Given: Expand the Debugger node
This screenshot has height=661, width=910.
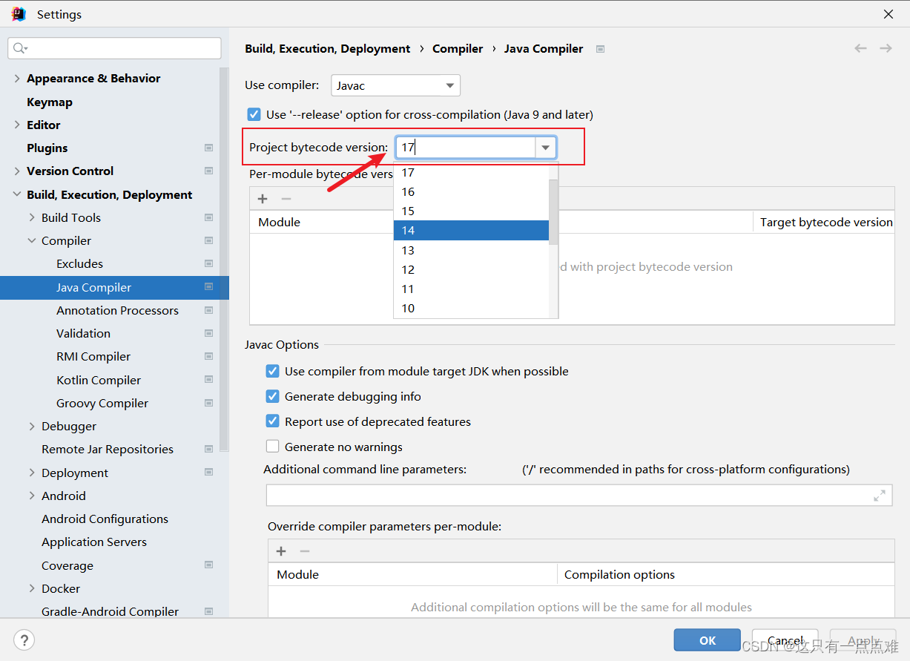Looking at the screenshot, I should (x=32, y=427).
